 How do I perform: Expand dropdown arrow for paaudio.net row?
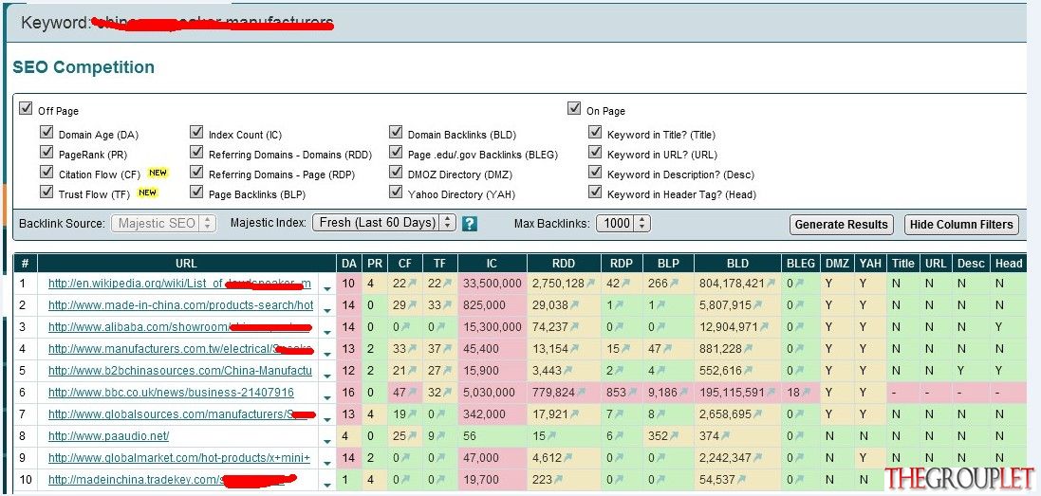click(x=326, y=441)
